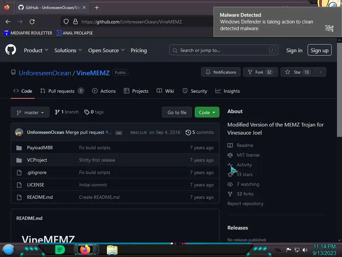Click the Sign in link
The height and width of the screenshot is (257, 342).
294,50
